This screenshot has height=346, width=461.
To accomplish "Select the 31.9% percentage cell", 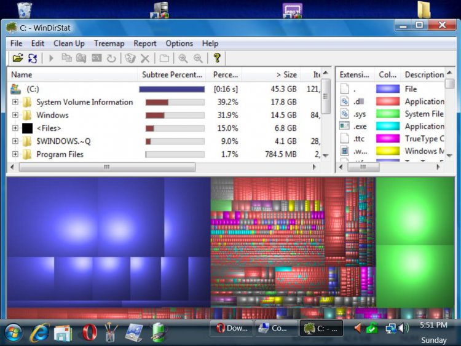I will pyautogui.click(x=227, y=115).
